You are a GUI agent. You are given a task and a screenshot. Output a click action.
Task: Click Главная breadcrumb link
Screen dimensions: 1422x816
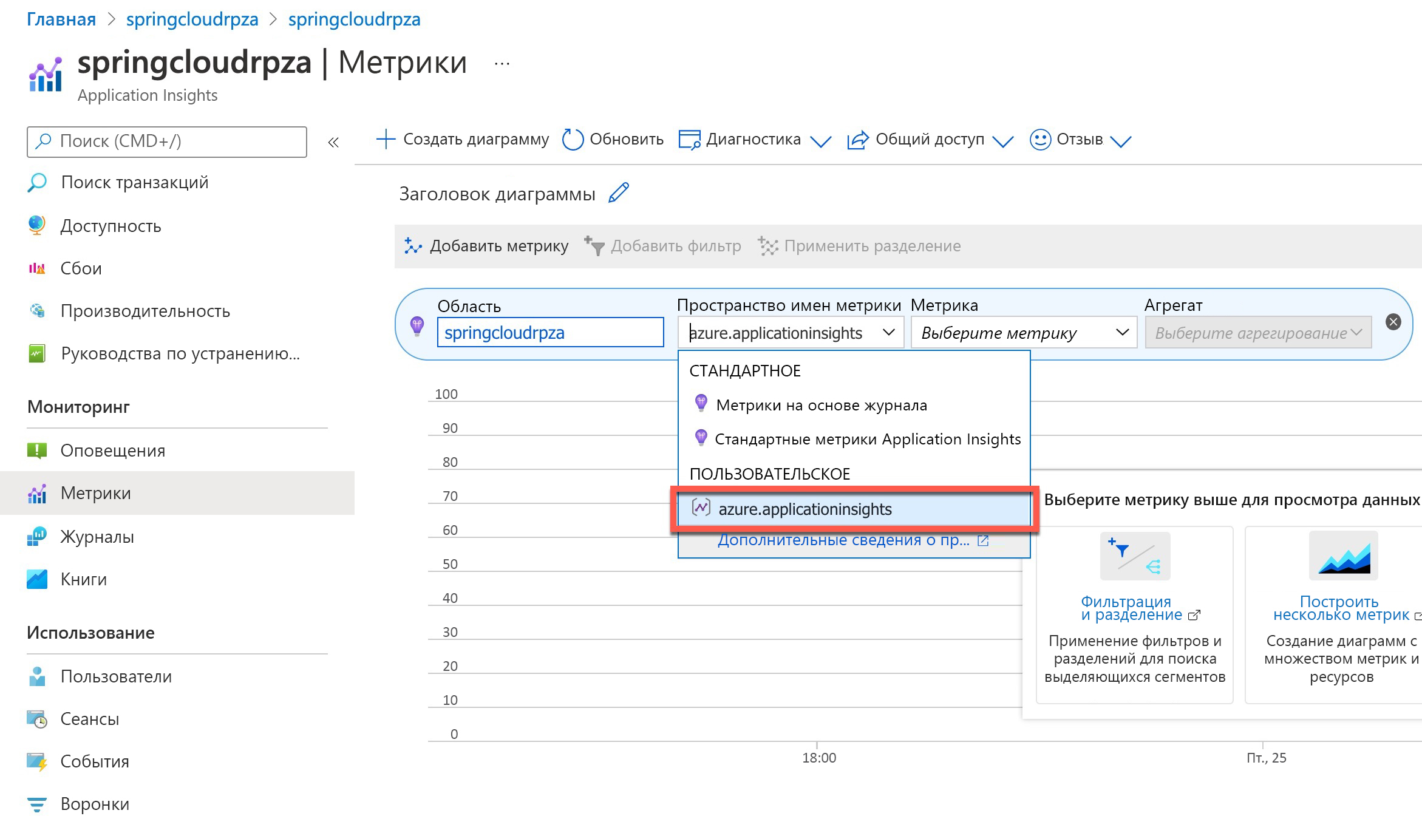(x=61, y=19)
